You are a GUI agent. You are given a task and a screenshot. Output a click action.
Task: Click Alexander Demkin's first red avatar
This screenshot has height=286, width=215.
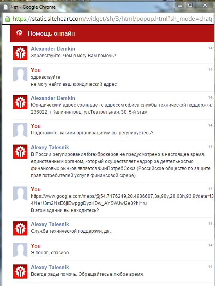(x=20, y=53)
